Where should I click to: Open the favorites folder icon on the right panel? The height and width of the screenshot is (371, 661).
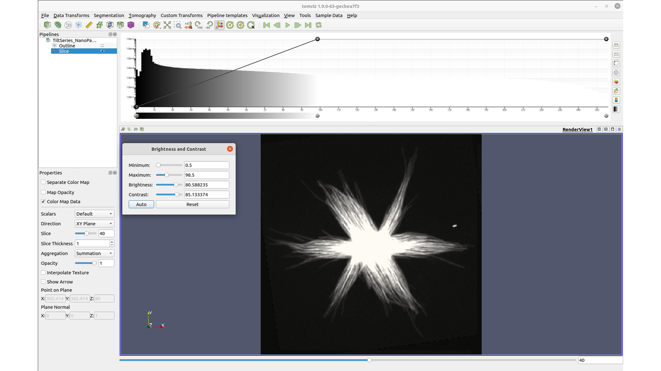pos(616,82)
